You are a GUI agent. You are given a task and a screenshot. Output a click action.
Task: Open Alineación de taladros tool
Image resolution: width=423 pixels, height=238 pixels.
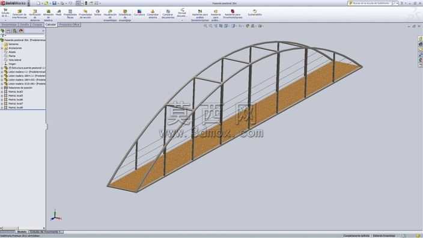(x=48, y=15)
